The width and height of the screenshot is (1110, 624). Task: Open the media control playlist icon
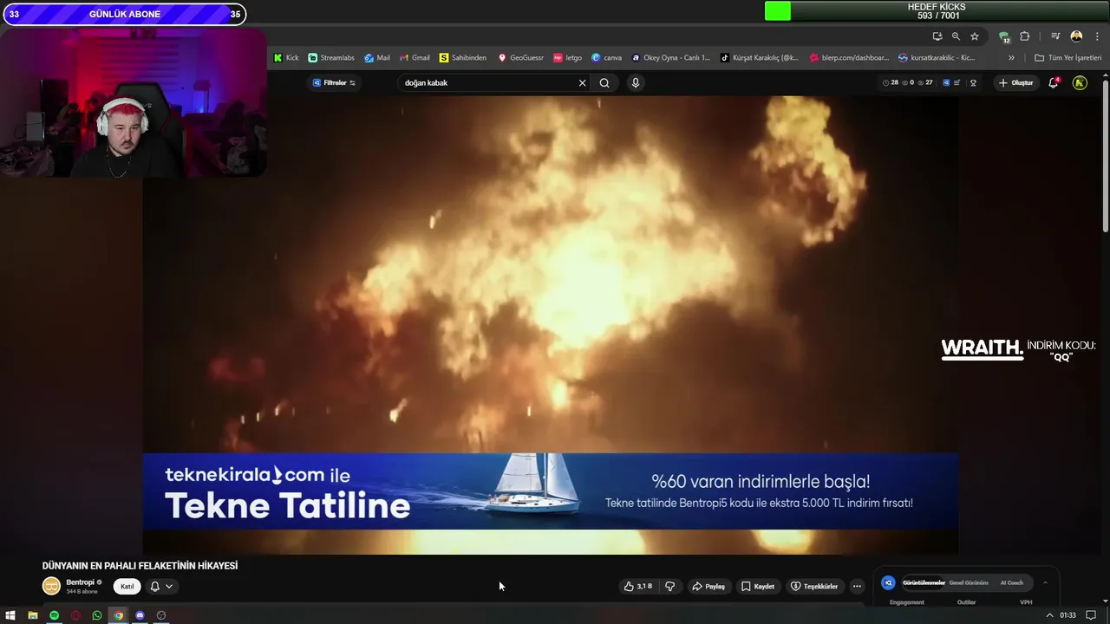pyautogui.click(x=1055, y=36)
